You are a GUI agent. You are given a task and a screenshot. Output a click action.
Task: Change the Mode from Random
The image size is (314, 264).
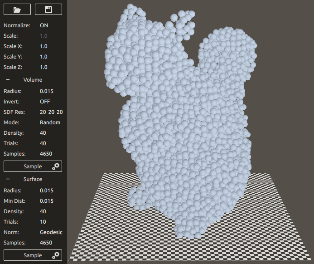point(50,122)
